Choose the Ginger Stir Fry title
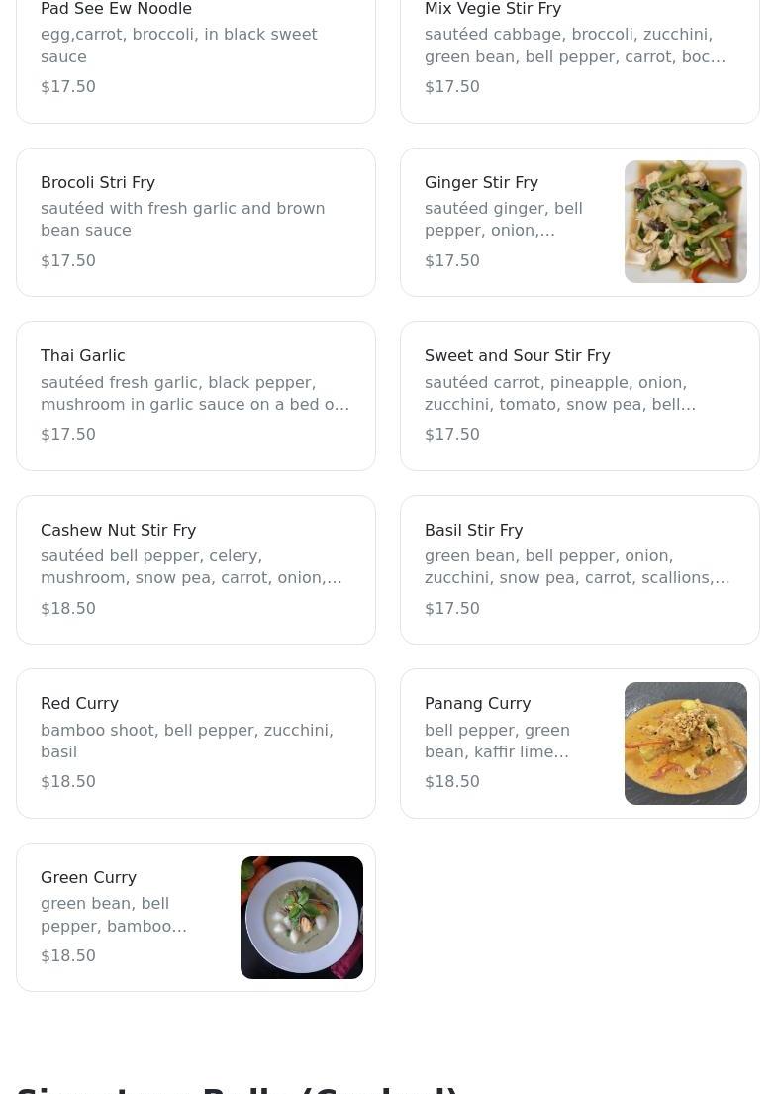Viewport: 776px width, 1094px height. click(481, 183)
